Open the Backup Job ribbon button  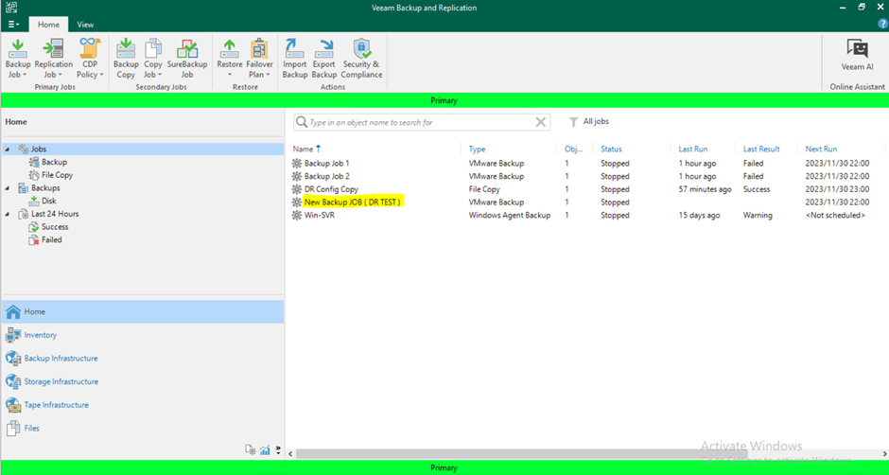click(x=18, y=59)
